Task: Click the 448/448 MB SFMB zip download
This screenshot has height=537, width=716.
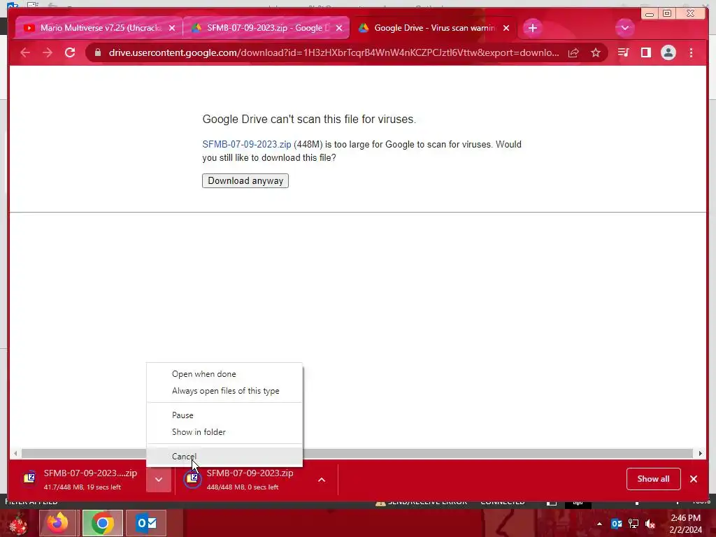Action: (x=249, y=479)
